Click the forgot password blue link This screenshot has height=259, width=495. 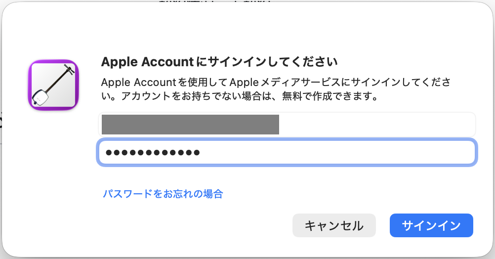click(163, 194)
